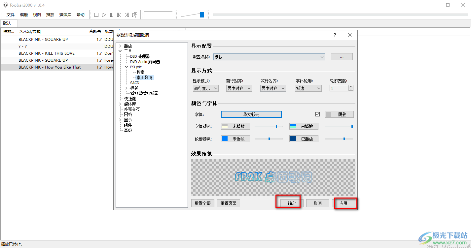Select 组件 in the preferences tree
Viewport: 471px width, 248px height.
click(x=128, y=125)
